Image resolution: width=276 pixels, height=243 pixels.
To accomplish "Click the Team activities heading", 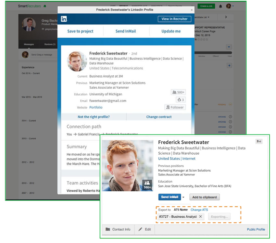I will [x=82, y=183].
